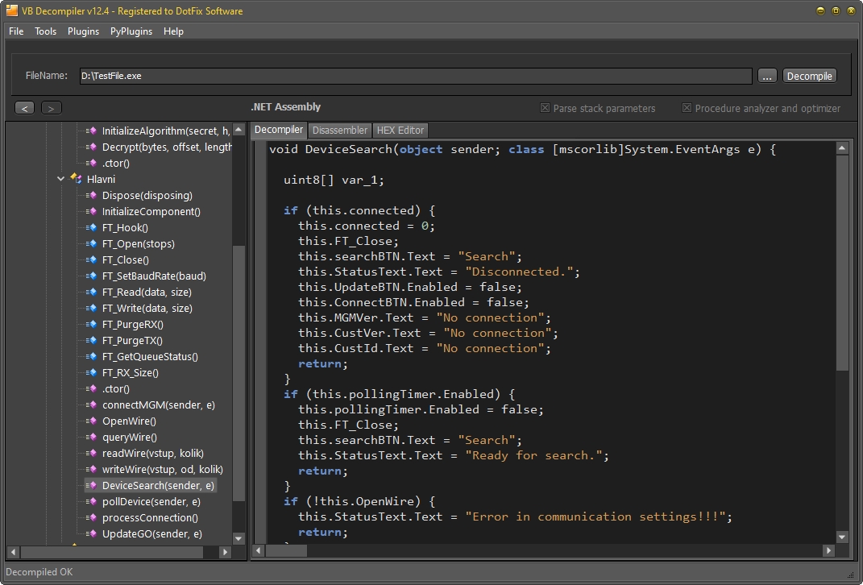Click tree panel scroll left arrow
The width and height of the screenshot is (863, 585).
[x=13, y=551]
